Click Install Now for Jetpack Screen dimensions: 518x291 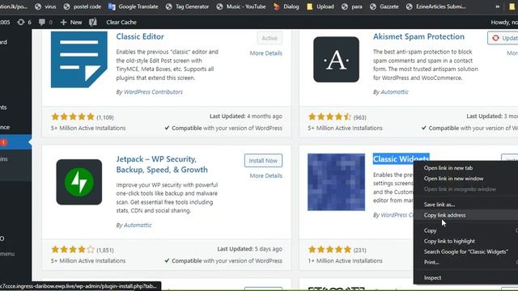click(x=263, y=161)
